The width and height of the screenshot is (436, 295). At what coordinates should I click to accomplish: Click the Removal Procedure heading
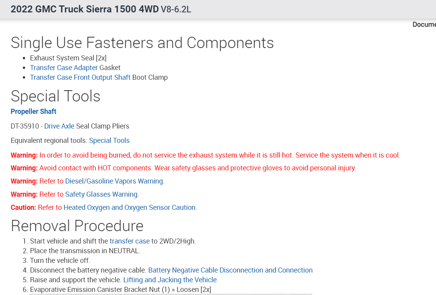77,226
